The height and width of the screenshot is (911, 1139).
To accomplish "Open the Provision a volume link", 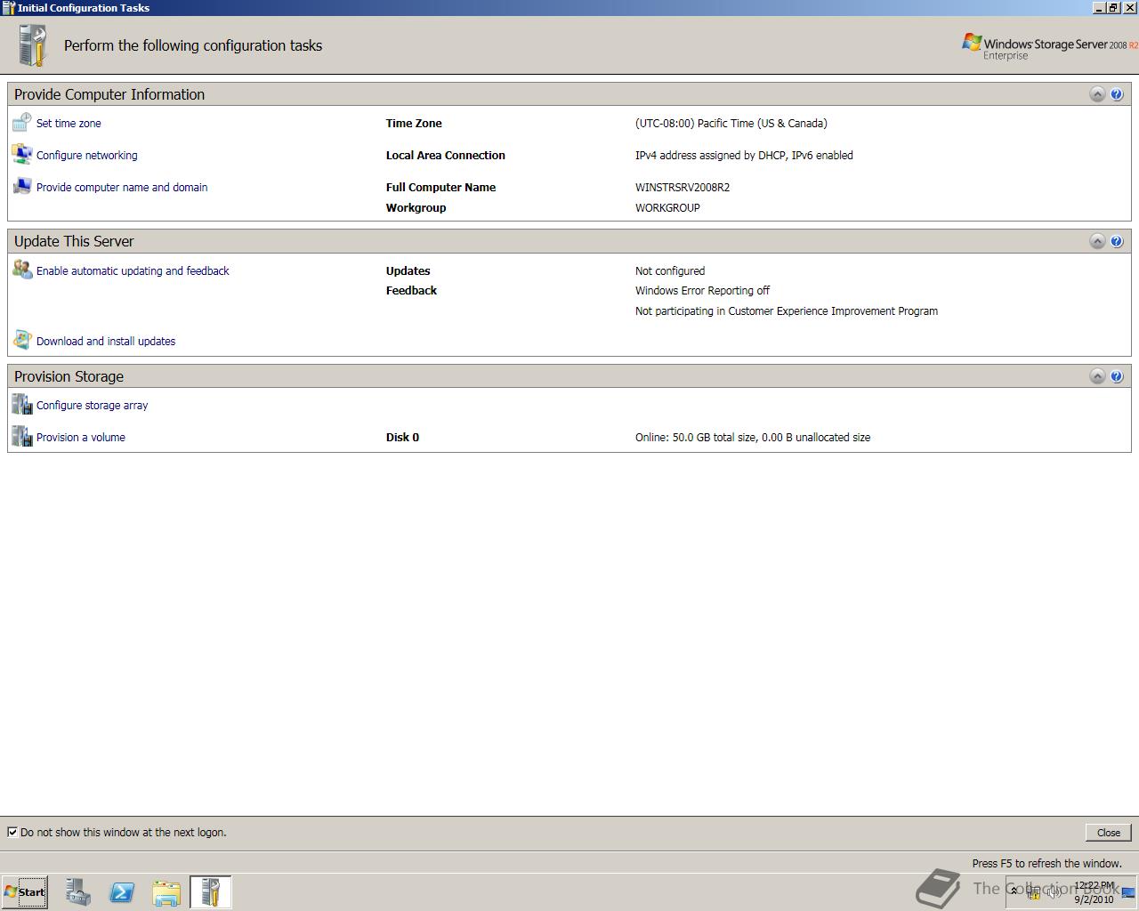I will click(81, 438).
